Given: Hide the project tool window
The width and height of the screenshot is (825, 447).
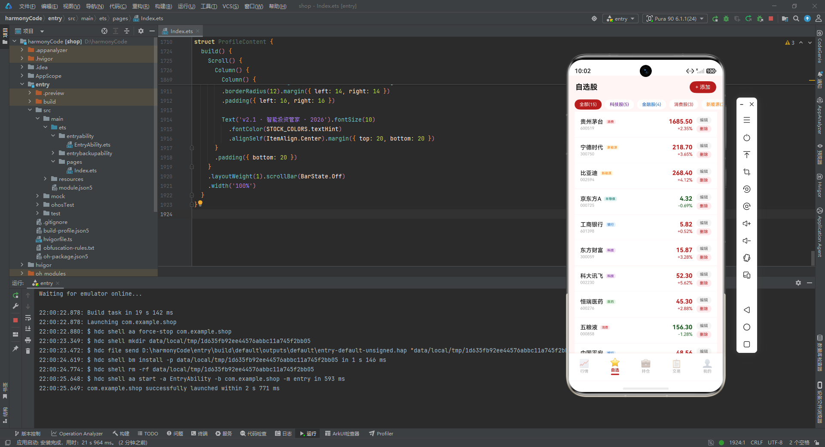Looking at the screenshot, I should coord(152,31).
